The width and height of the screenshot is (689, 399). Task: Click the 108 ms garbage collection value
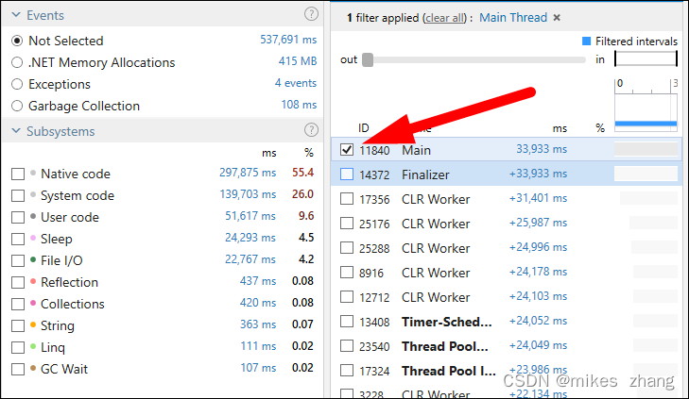coord(299,105)
